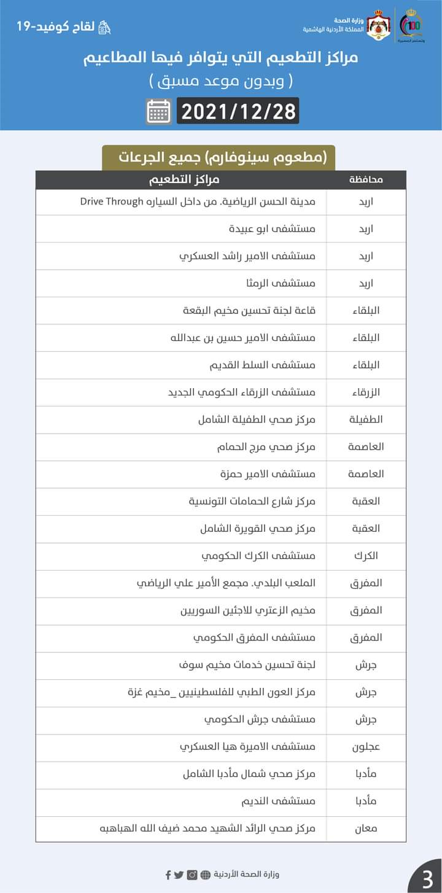Open the Instagram icon in the footer

(192, 875)
